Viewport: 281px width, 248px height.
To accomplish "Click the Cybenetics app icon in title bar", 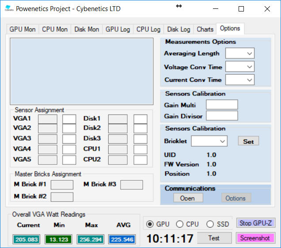I will [9, 8].
